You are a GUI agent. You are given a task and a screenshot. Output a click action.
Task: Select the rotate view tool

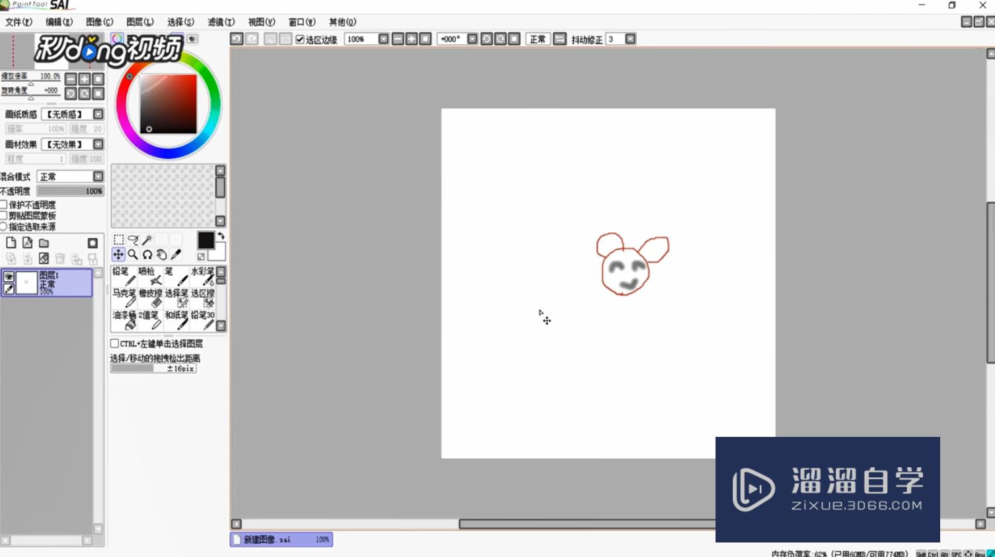point(147,254)
